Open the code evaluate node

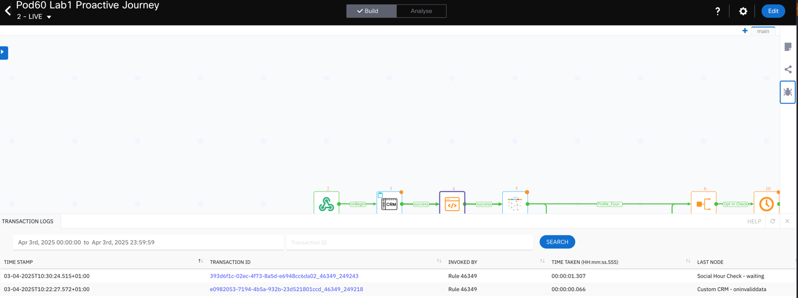452,204
